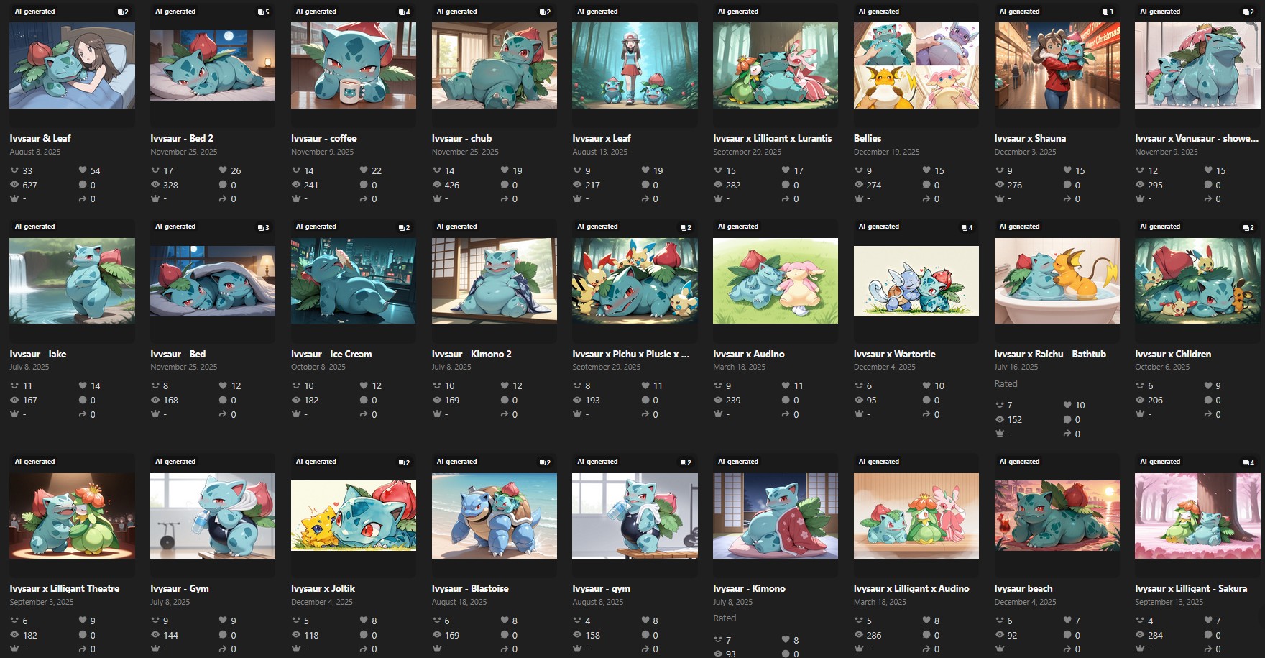Screen dimensions: 1265x658
Task: Click crown icon on Ivysaur x Lilligant x Lurantis
Action: coord(717,199)
